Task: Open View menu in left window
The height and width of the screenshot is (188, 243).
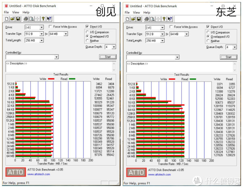Action: tap(16, 12)
